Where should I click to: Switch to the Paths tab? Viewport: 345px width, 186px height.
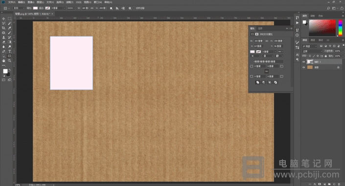click(321, 40)
